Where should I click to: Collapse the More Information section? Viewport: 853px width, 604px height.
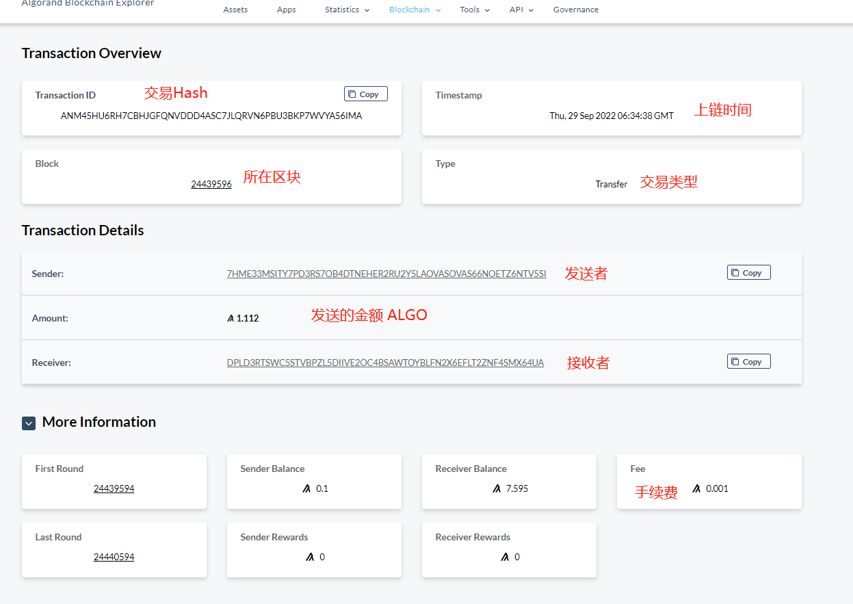coord(29,423)
